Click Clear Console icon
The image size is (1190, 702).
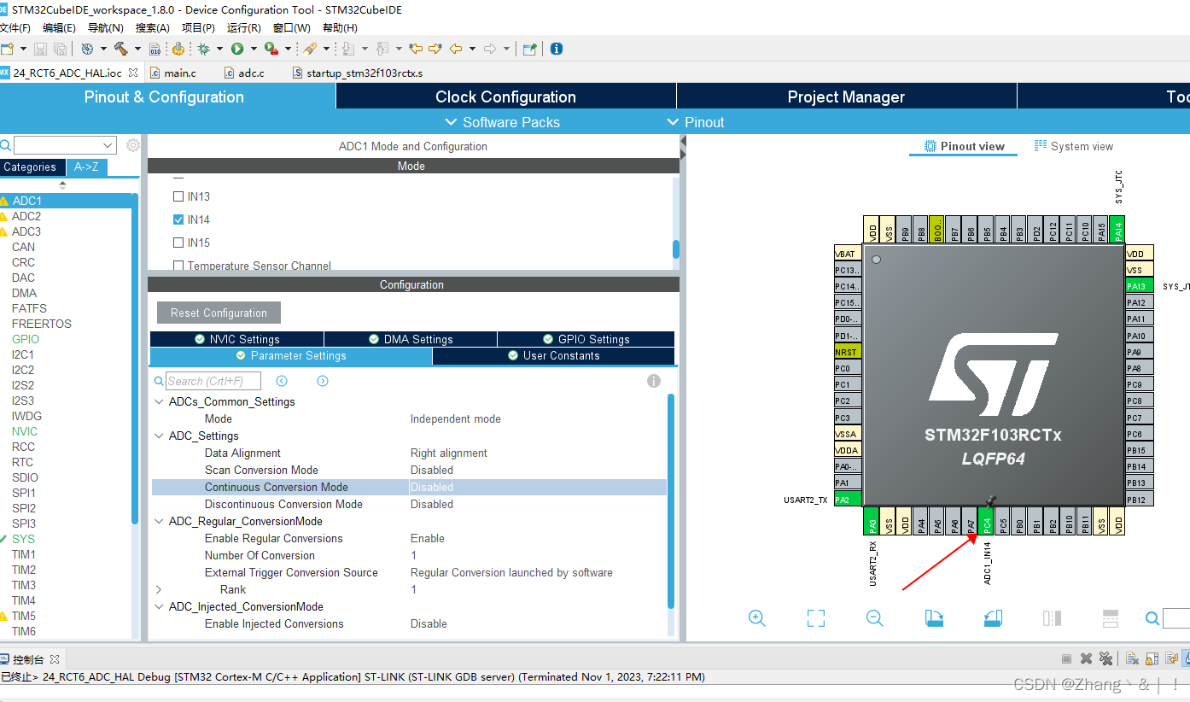[1131, 658]
